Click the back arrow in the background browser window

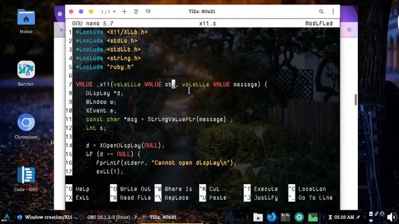point(62,30)
